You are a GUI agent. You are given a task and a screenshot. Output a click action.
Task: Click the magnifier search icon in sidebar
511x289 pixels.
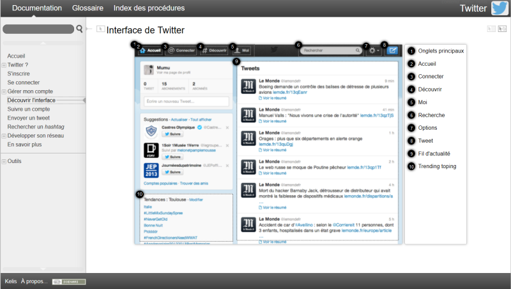click(79, 29)
